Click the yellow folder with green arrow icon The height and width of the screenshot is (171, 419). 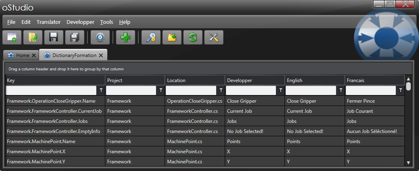point(172,37)
